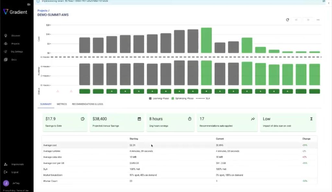Click the Impersonate icon in the sidebar
This screenshot has width=332, height=192.
point(6,164)
